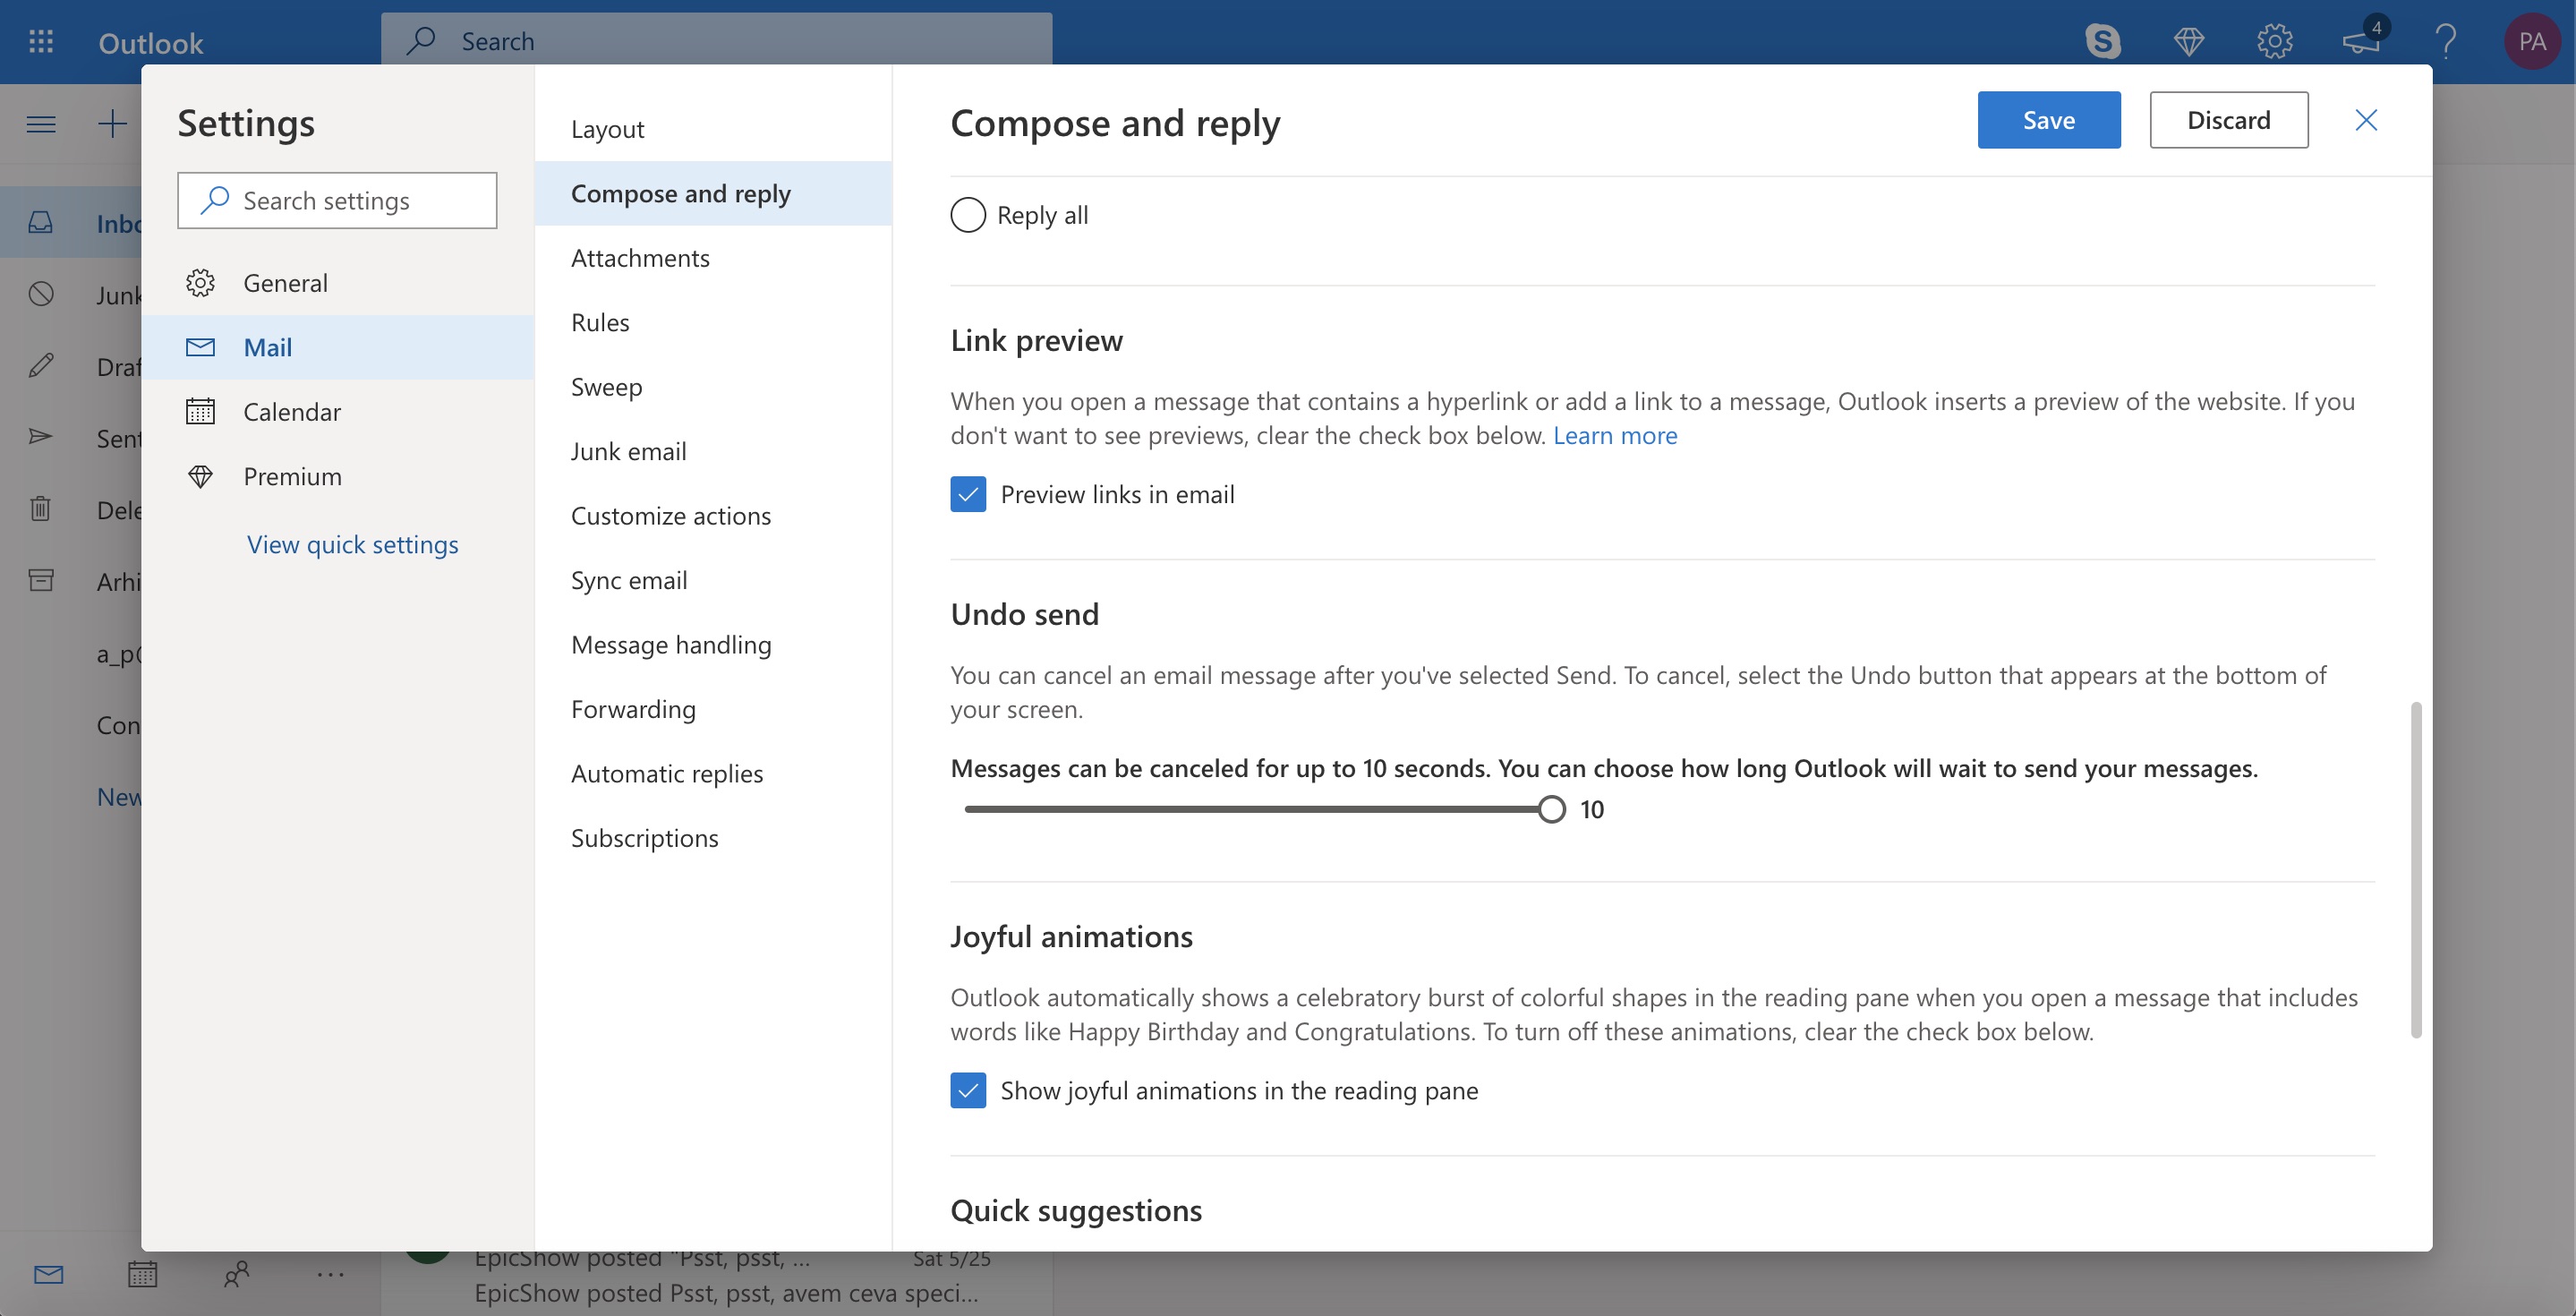The height and width of the screenshot is (1316, 2576).
Task: Open the Sync email page
Action: [x=713, y=580]
